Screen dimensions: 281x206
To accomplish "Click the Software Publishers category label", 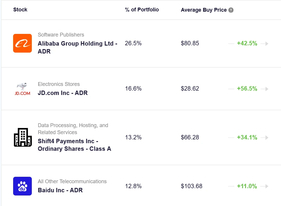I will pos(61,35).
